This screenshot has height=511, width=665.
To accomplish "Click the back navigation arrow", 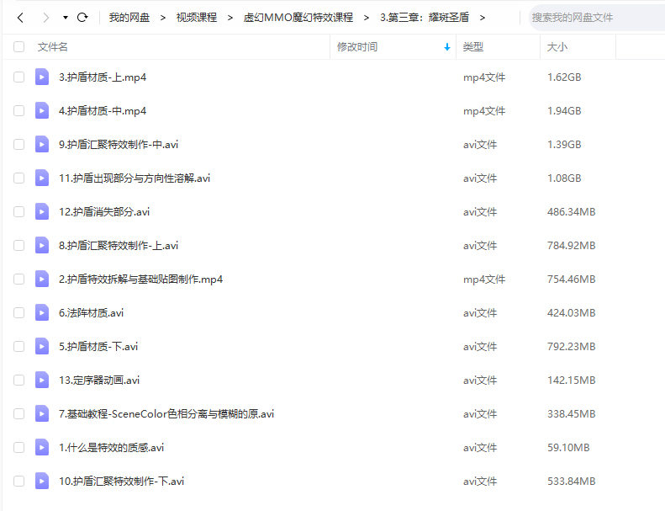I will 20,17.
